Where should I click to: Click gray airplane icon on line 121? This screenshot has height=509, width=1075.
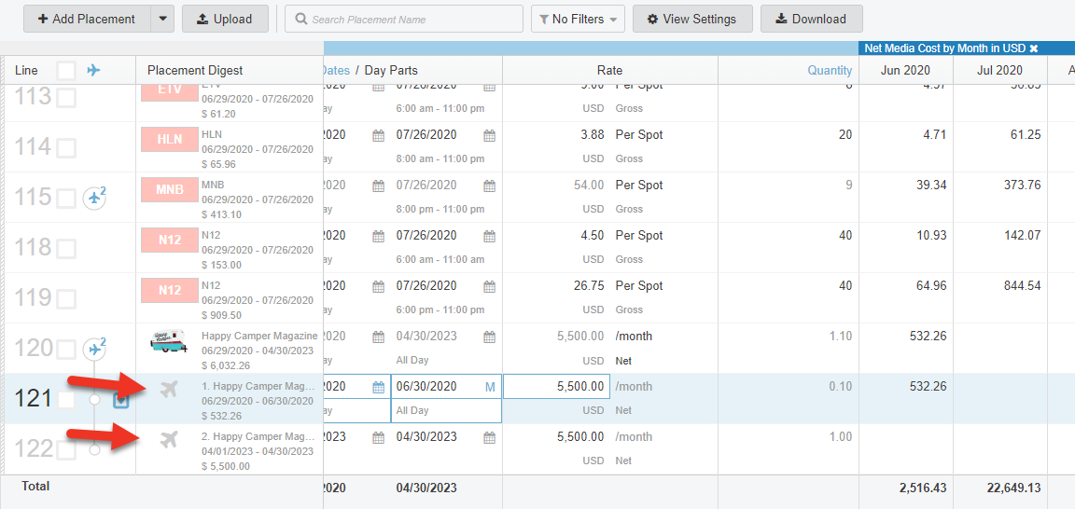click(x=169, y=390)
